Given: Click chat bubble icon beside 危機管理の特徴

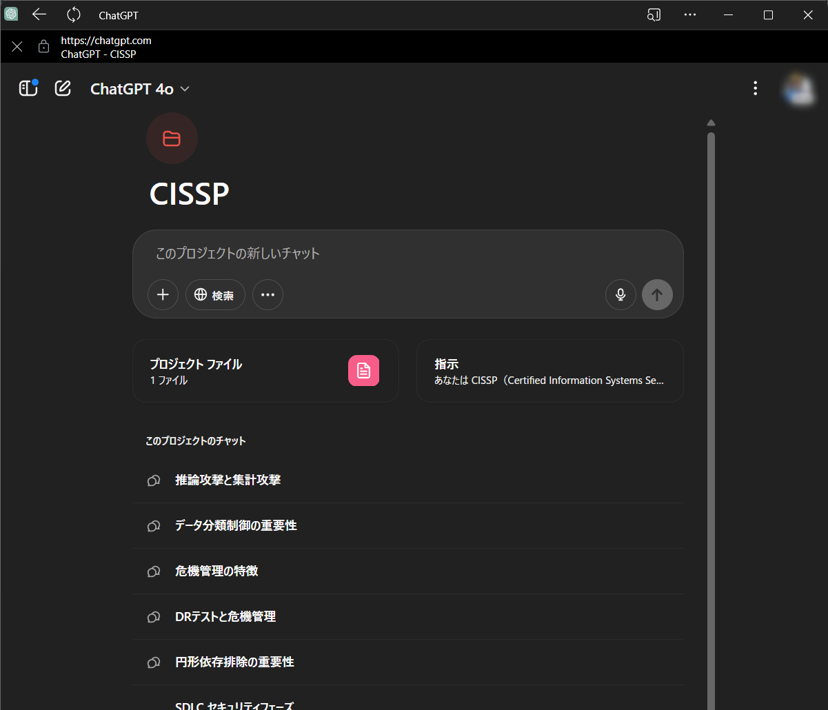Looking at the screenshot, I should 154,571.
